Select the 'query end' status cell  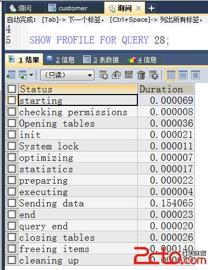pyautogui.click(x=78, y=226)
